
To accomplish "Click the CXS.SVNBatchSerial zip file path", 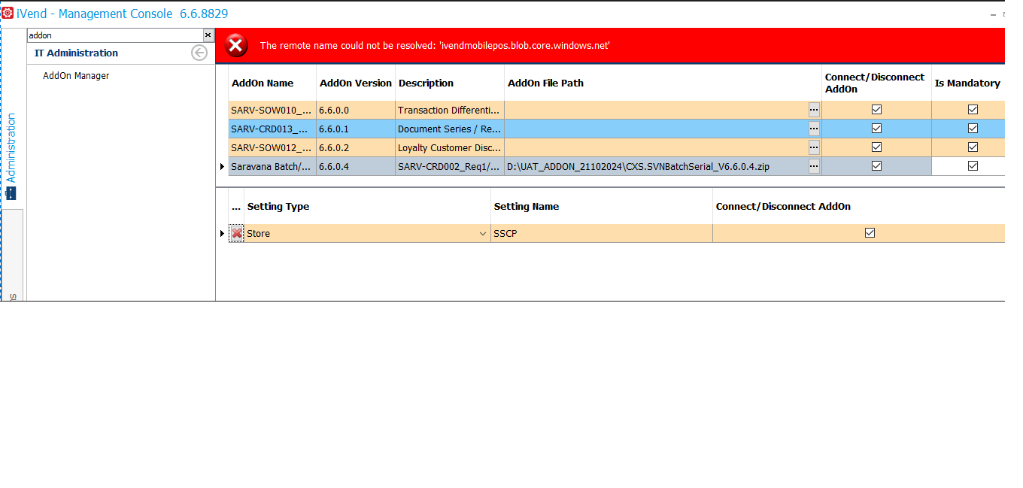I will [x=638, y=166].
